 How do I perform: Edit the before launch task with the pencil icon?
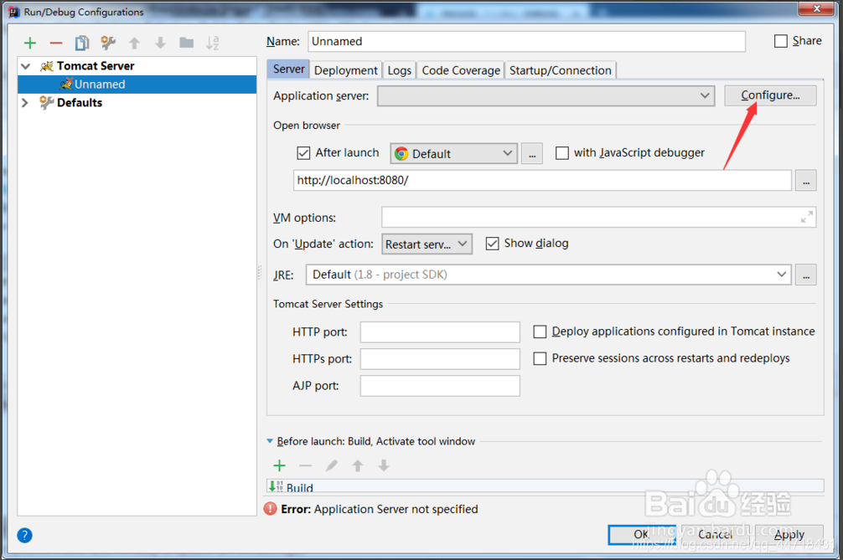pyautogui.click(x=332, y=465)
